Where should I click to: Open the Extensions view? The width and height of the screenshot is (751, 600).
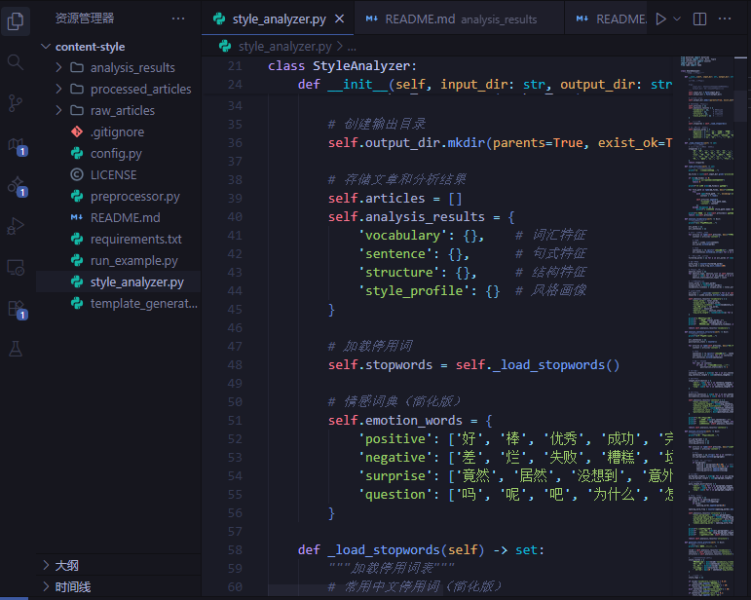click(16, 308)
